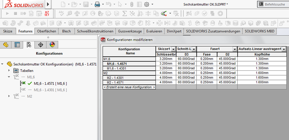Click the macro Stop square icon
This screenshot has height=140, width=289.
pyautogui.click(x=16, y=13)
